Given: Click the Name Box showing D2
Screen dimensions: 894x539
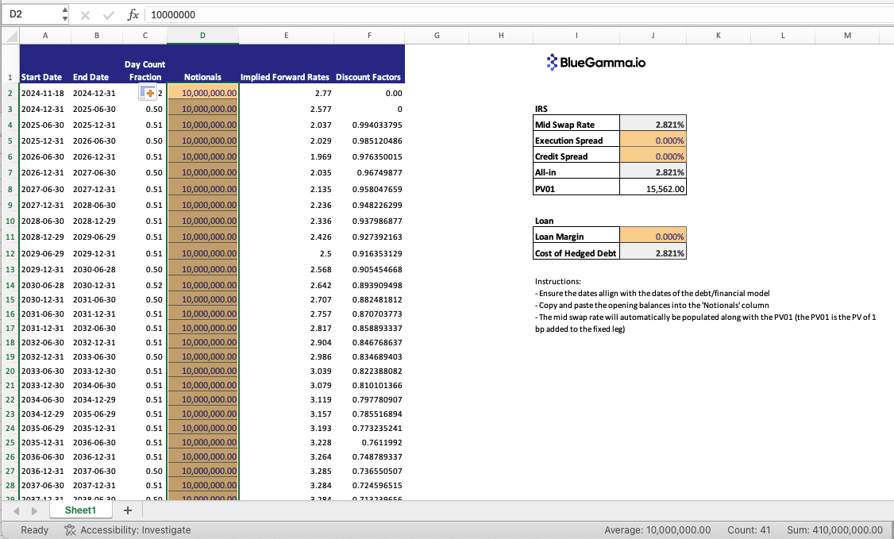Looking at the screenshot, I should click(30, 14).
